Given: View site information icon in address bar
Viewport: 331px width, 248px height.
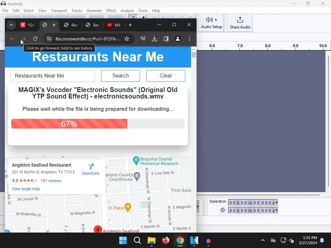Looking at the screenshot, I should (49, 39).
